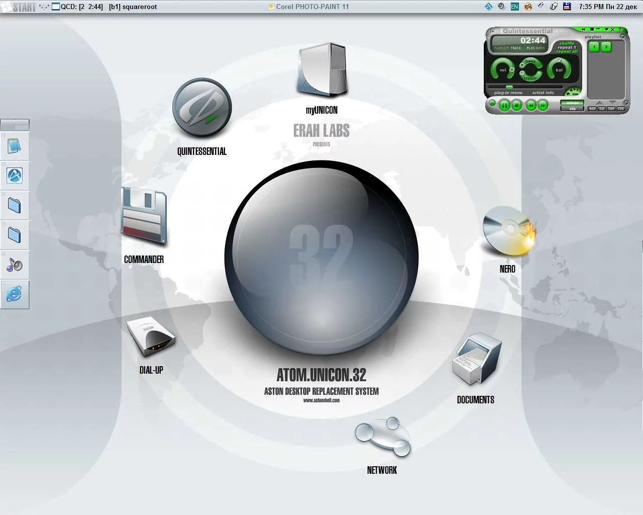Launch the Quintessential desktop shortcut
Screen dimensions: 643x515
(x=202, y=108)
